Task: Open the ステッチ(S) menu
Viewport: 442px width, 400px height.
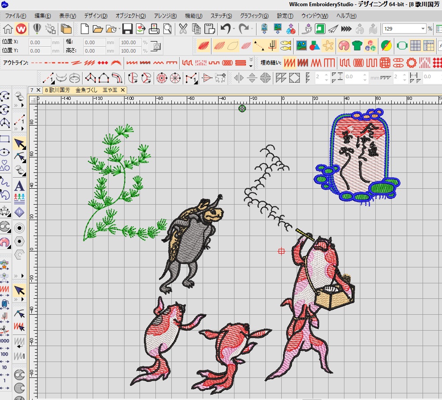Action: [221, 16]
